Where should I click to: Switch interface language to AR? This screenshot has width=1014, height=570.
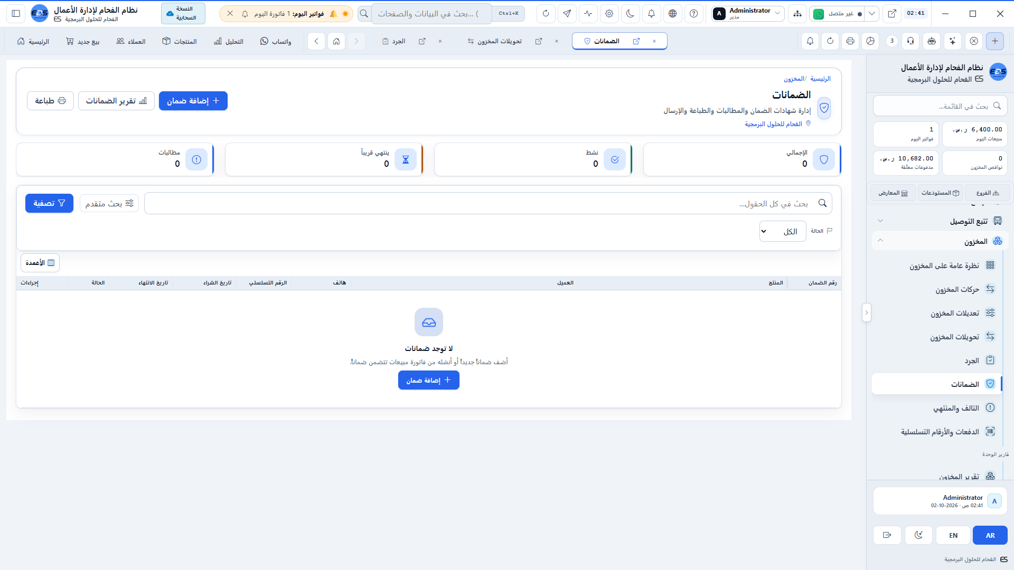(x=990, y=535)
